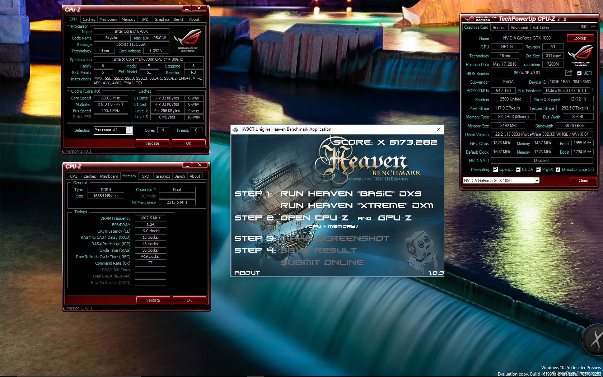
Task: Open Memory tab in upper CPU-Z window
Action: [x=128, y=19]
